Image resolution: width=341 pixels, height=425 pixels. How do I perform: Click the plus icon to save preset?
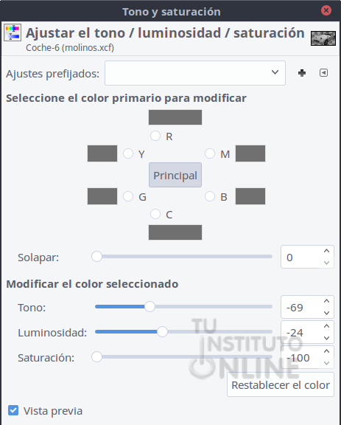coord(302,73)
